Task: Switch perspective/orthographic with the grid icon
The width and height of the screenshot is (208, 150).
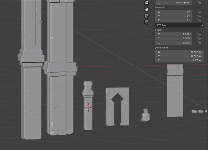Action: [146, 22]
